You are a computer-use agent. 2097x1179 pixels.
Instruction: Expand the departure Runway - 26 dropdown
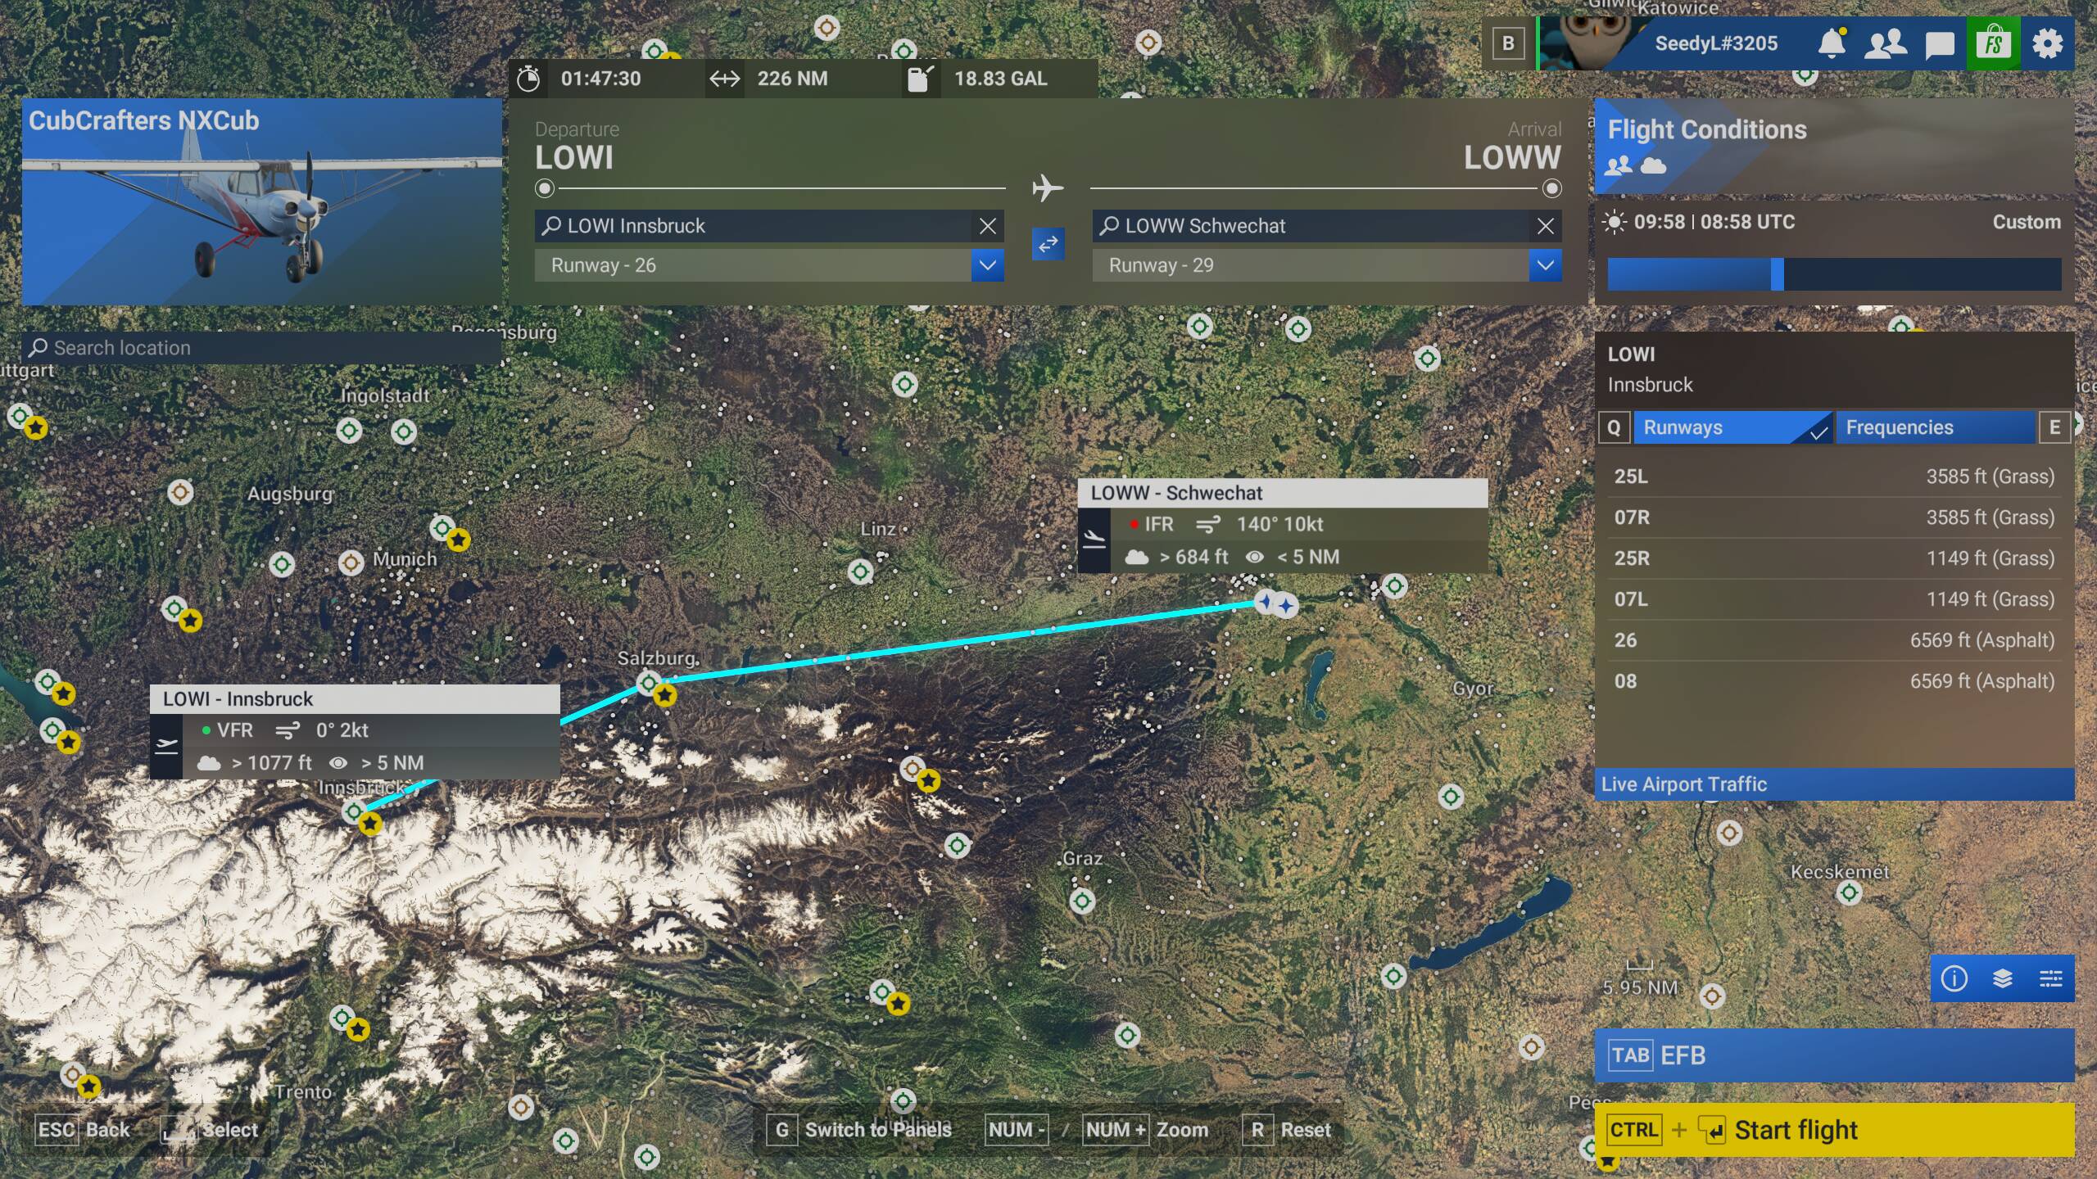[987, 265]
